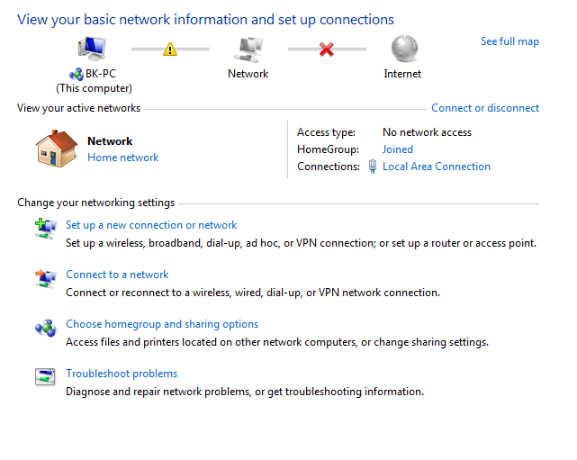Click the Local Area Connection plug icon
Viewport: 577px width, 460px height.
[373, 167]
